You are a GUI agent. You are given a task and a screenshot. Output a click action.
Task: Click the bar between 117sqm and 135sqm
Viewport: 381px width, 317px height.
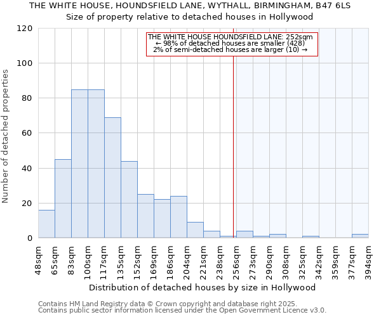pyautogui.click(x=112, y=178)
